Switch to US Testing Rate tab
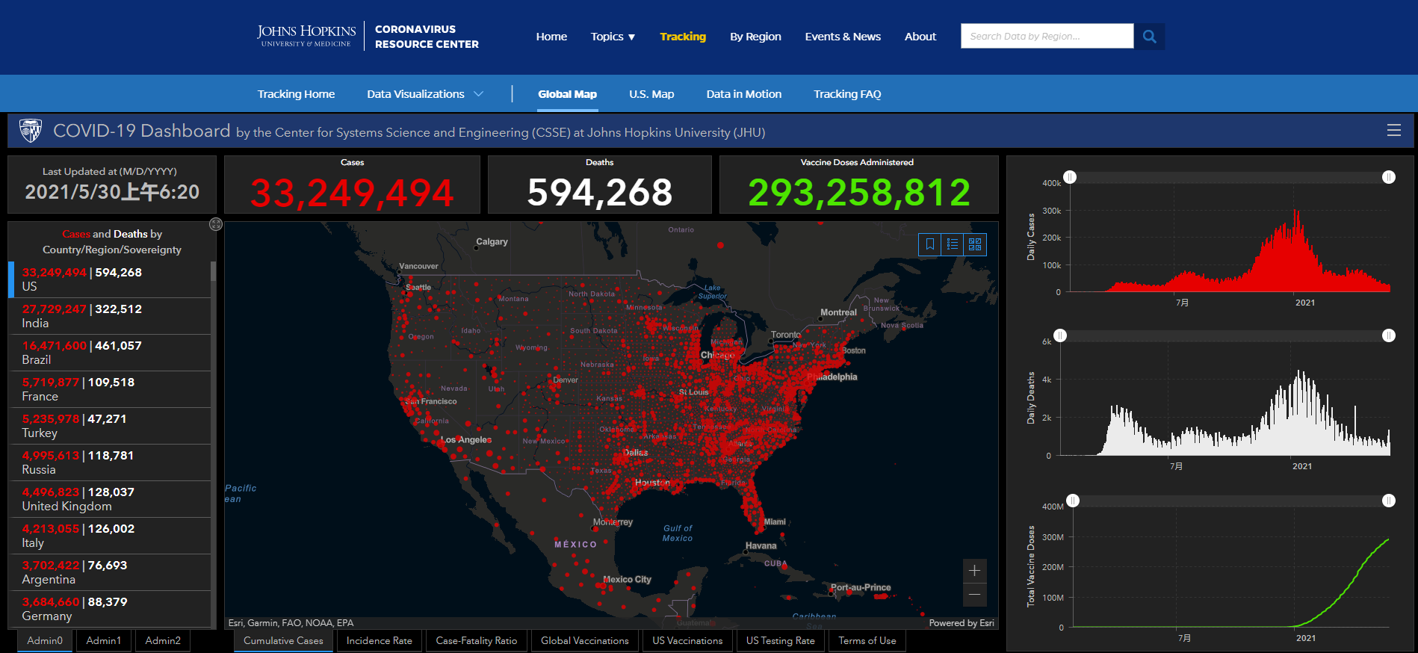This screenshot has height=653, width=1418. tap(781, 641)
